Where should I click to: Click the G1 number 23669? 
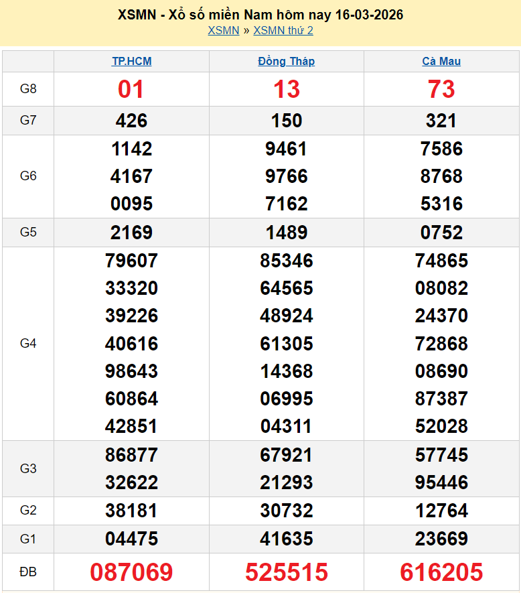coord(441,539)
